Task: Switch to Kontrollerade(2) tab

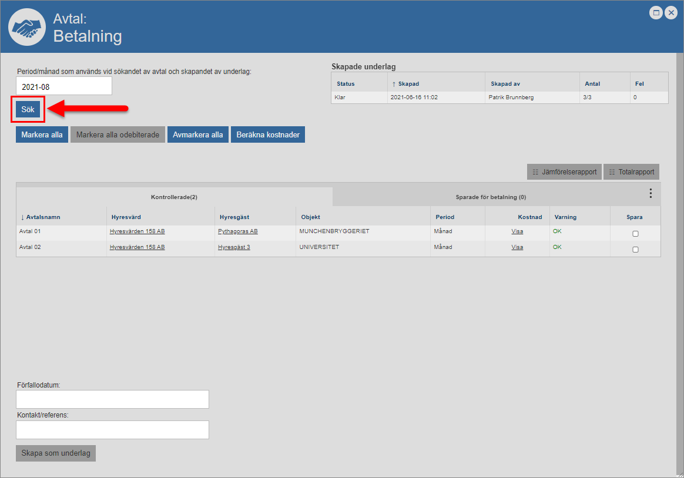Action: (174, 197)
